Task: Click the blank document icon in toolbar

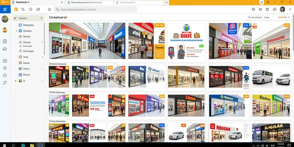Action: pos(23,9)
